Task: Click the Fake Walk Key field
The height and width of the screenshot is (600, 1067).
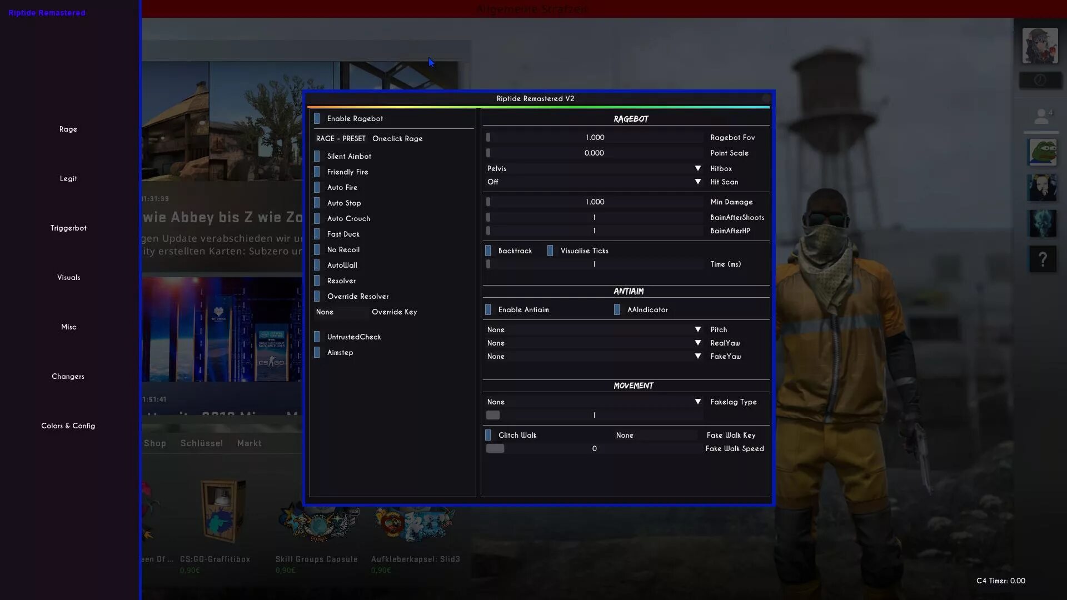Action: pos(655,435)
